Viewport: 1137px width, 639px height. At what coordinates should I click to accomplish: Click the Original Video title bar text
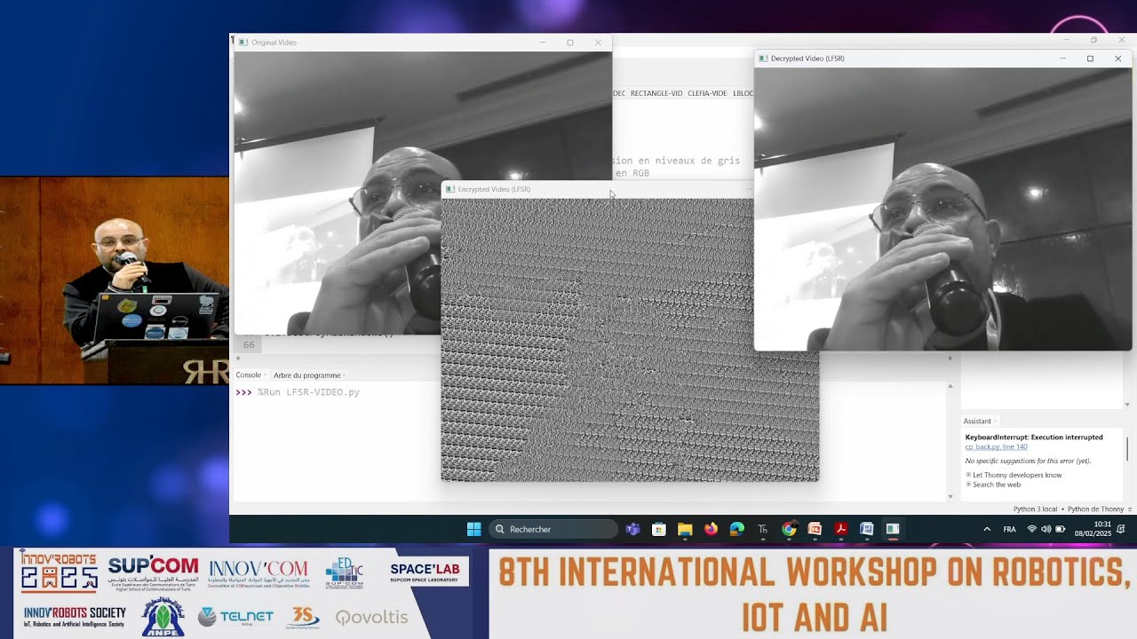(274, 42)
